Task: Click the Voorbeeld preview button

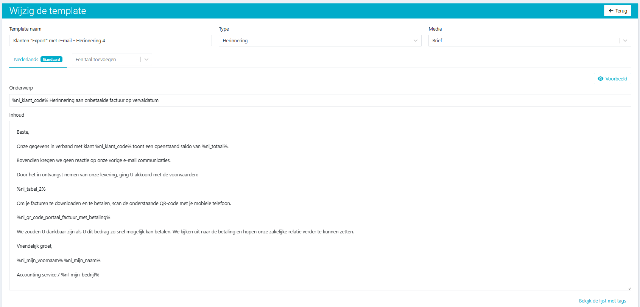Action: point(612,79)
